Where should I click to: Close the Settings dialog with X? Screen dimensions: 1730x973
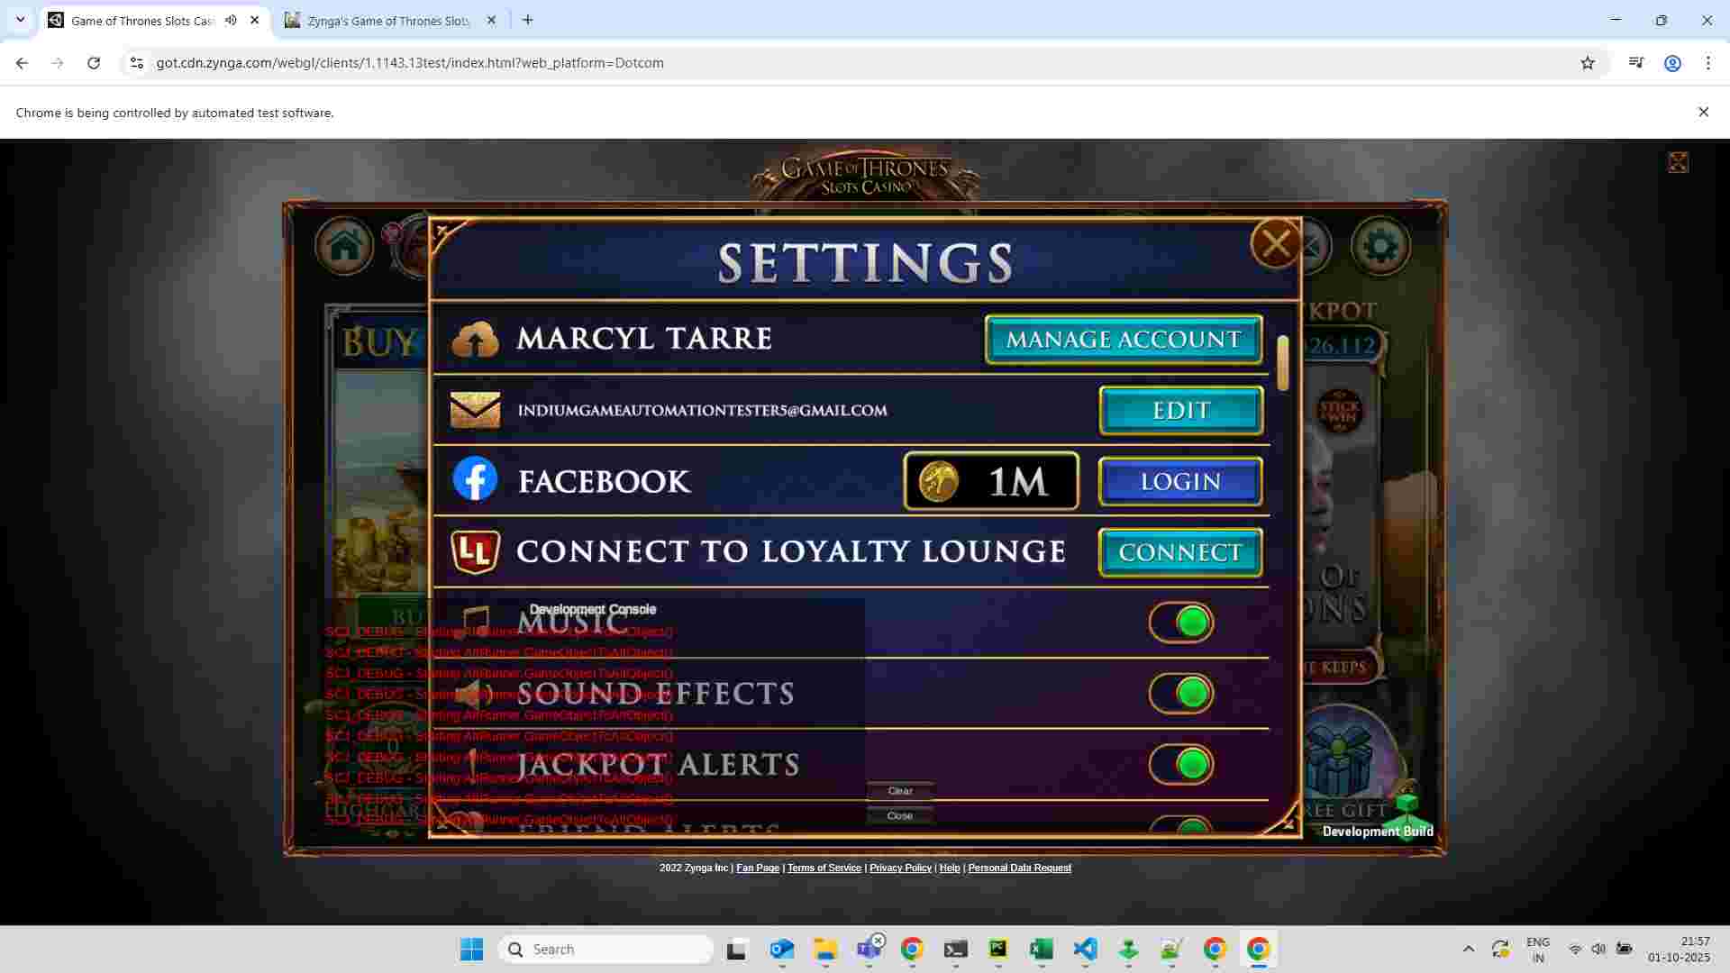(x=1275, y=243)
